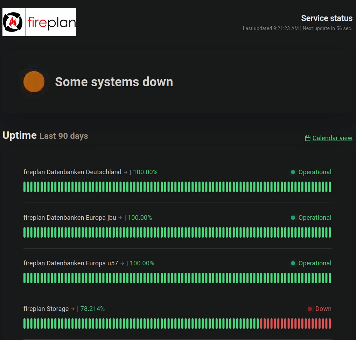Open fireplan Datenbanken Europa u57 details
Image resolution: width=356 pixels, height=340 pixels.
(71, 263)
